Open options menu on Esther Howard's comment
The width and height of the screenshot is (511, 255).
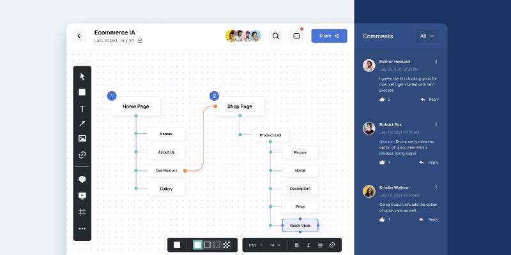coord(436,62)
